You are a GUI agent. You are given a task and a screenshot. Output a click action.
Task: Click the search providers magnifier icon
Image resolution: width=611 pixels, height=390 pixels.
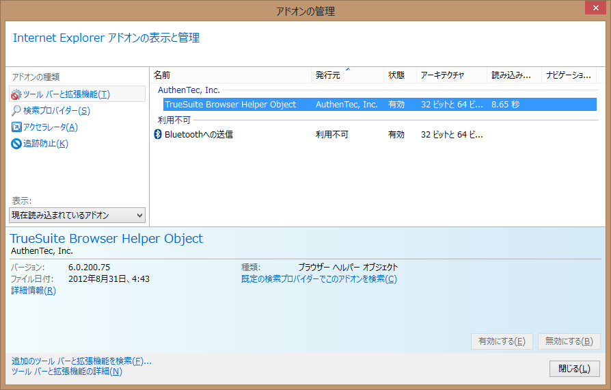point(16,111)
